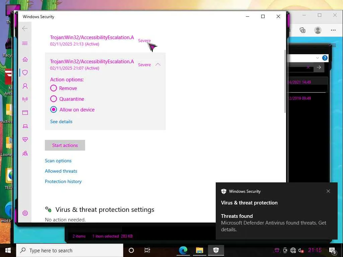The width and height of the screenshot is (343, 257).
Task: Maximize the Windows Security window
Action: click(x=263, y=16)
